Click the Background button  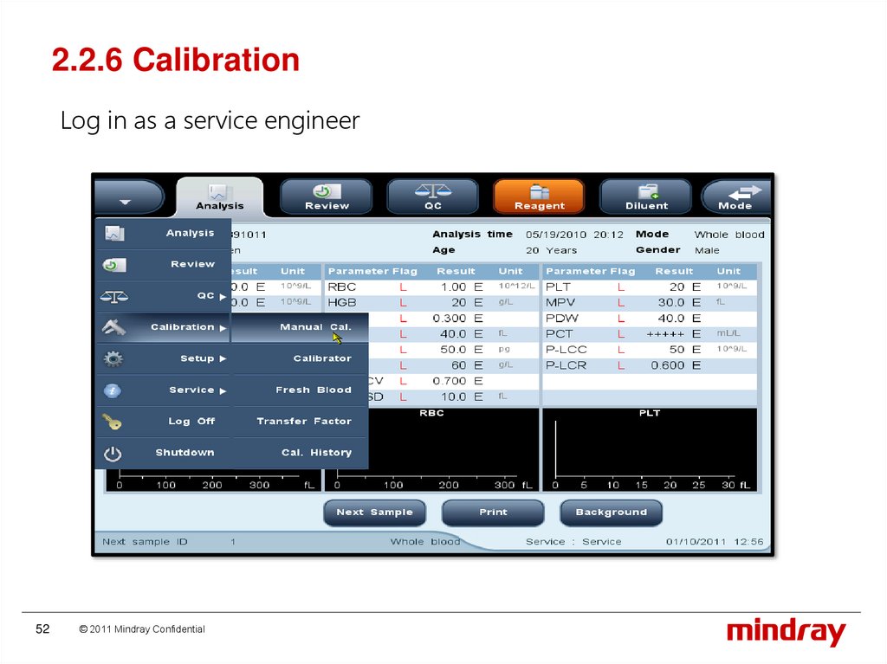point(611,513)
